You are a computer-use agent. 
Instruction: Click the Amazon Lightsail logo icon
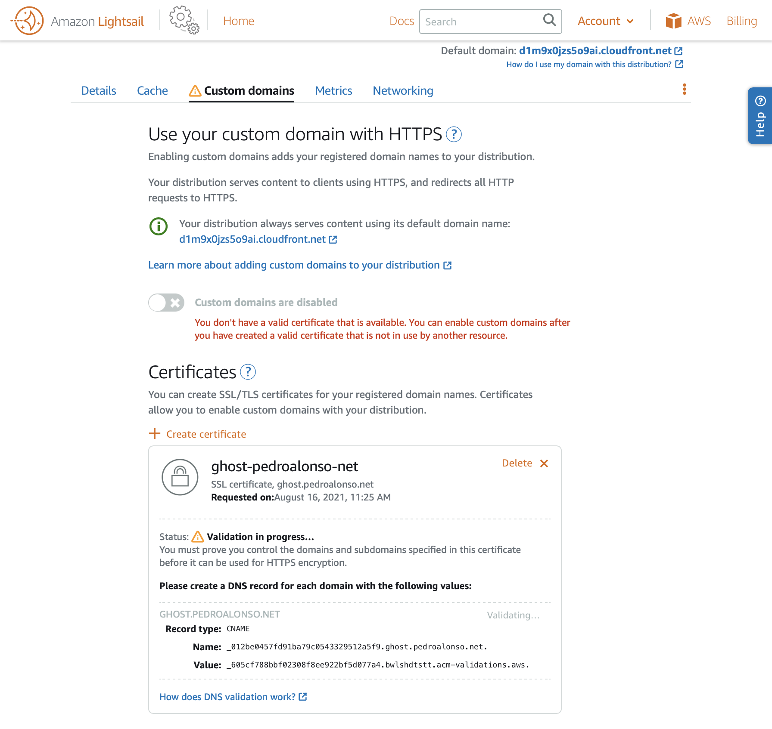click(x=28, y=21)
